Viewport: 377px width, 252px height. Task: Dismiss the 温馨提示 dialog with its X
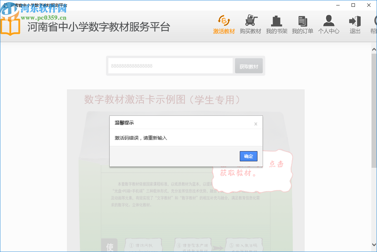tap(256, 124)
